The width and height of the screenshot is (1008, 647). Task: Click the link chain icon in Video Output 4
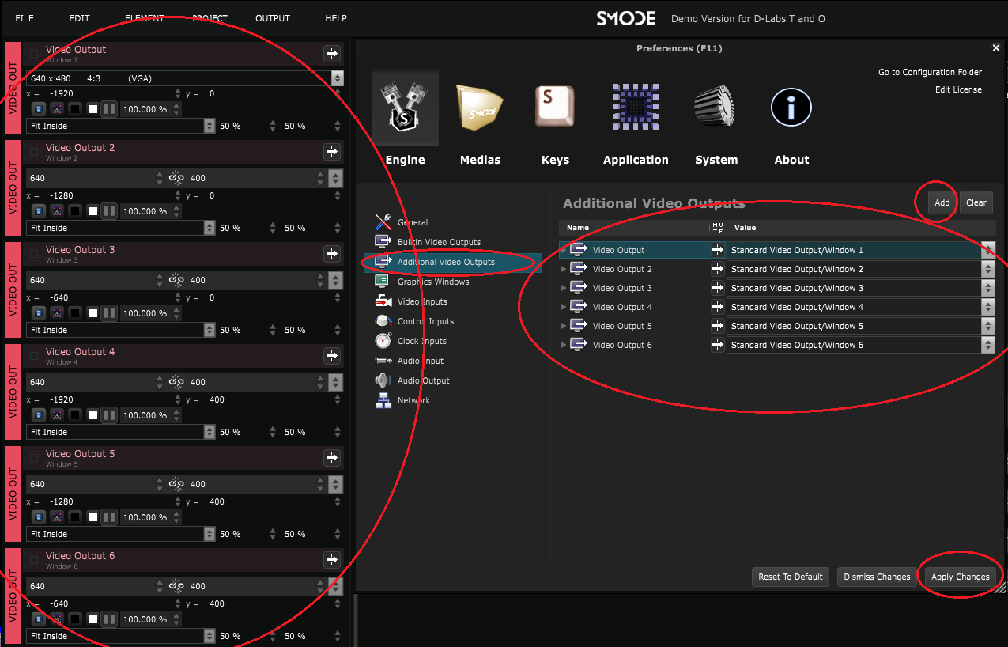coord(176,382)
